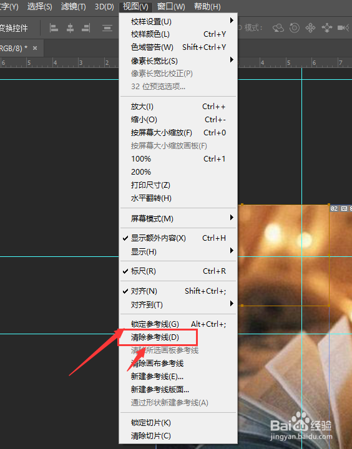Select the 3D zoom video camera icon

[x=343, y=28]
